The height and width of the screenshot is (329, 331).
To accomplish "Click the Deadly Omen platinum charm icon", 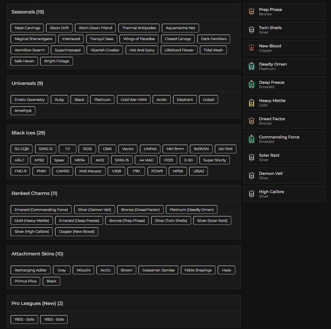I will [251, 66].
